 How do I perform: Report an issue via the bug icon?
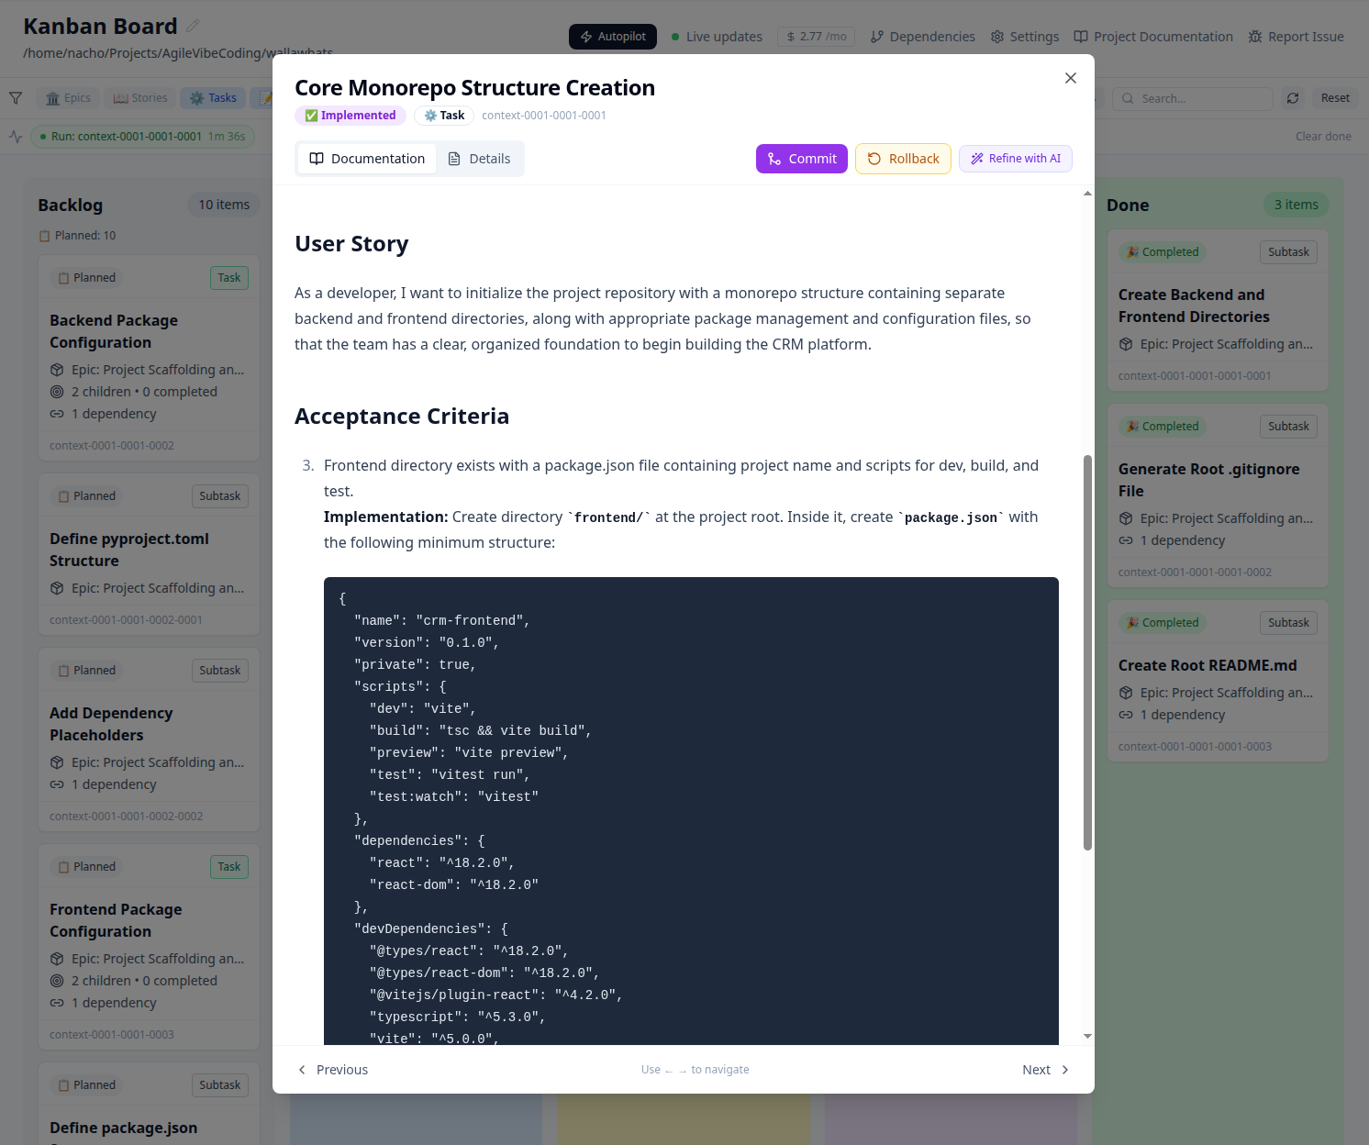point(1253,36)
